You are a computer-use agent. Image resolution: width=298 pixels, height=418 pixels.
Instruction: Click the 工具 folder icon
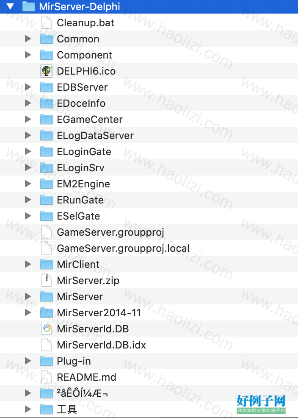pos(47,409)
